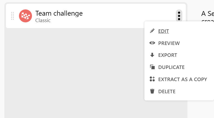The height and width of the screenshot is (118, 214).
Task: Select the DELETE text in the menu
Action: pos(167,92)
